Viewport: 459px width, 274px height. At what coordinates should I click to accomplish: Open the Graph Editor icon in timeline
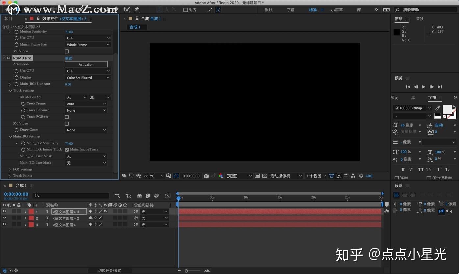pyautogui.click(x=168, y=196)
